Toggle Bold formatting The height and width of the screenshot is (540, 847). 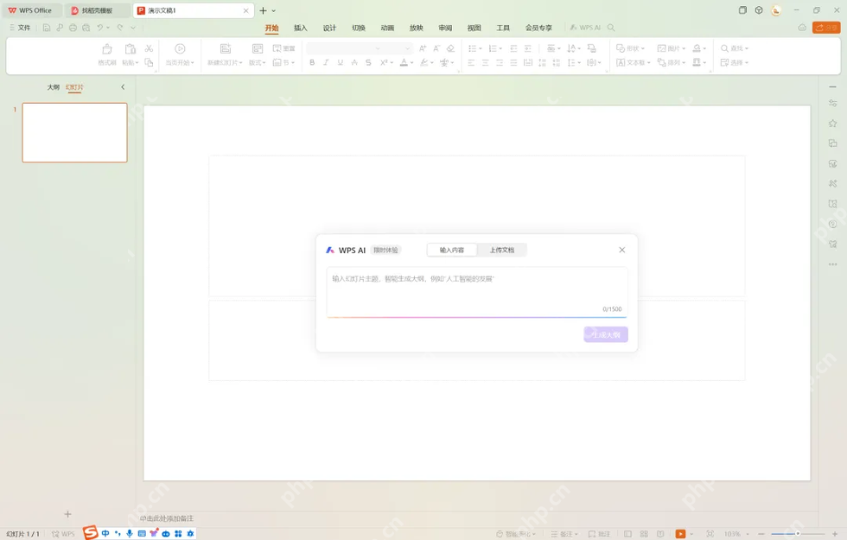312,62
